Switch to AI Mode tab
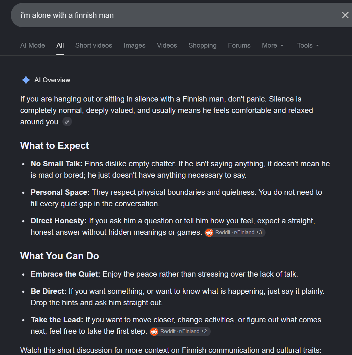The image size is (352, 355). point(33,45)
